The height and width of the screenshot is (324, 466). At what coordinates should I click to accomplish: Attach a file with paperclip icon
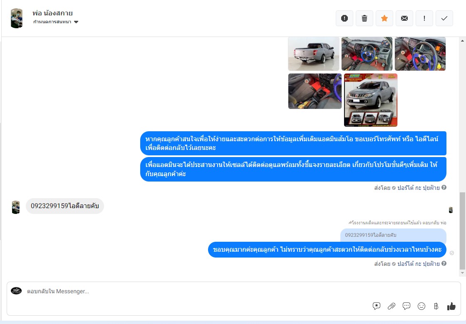click(x=392, y=306)
